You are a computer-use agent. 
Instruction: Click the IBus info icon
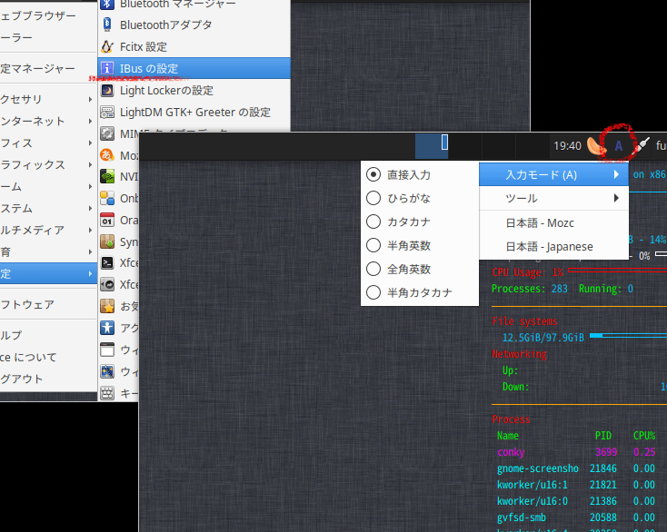tap(107, 68)
